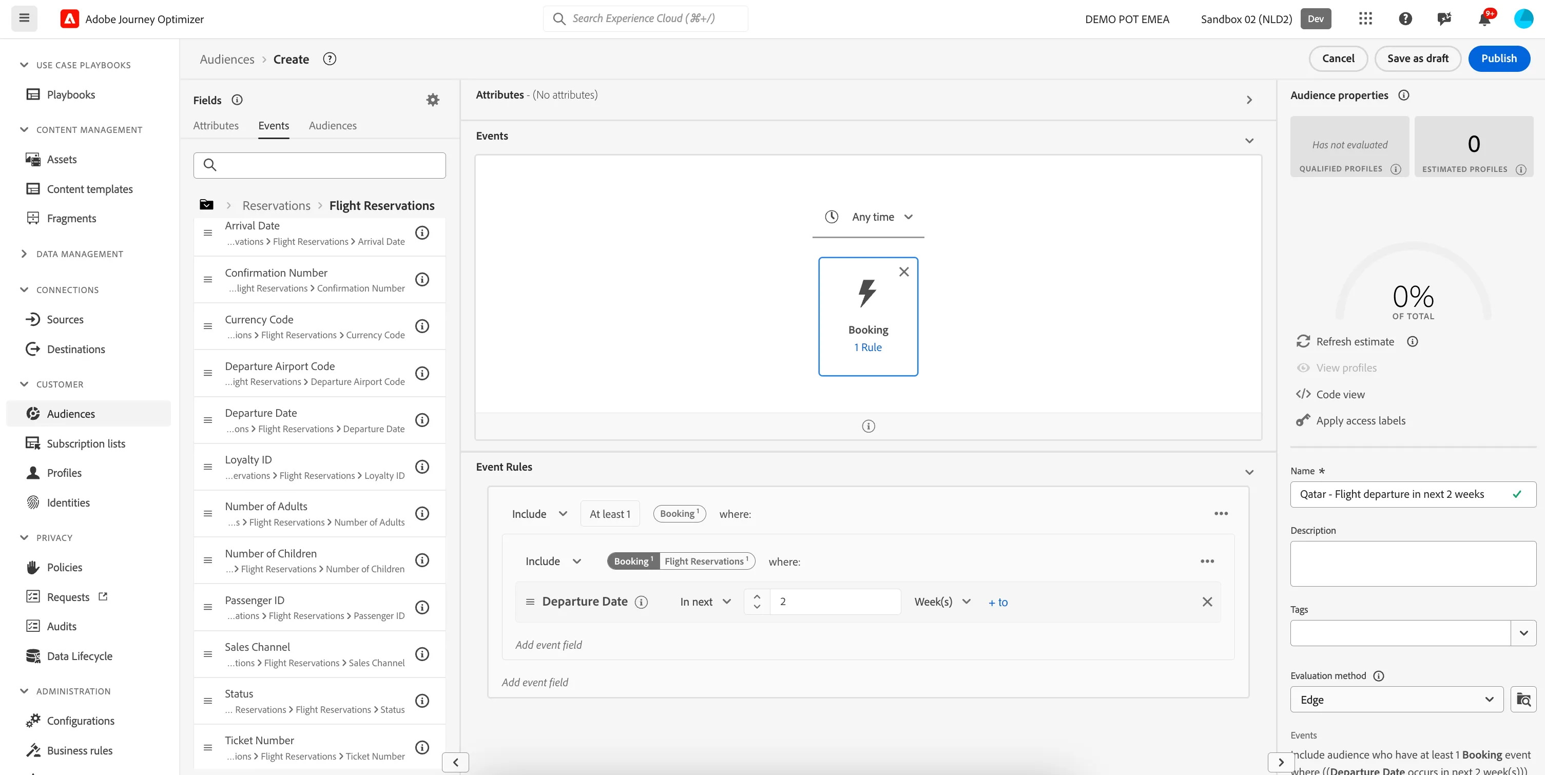Click Save as draft
Image resolution: width=1545 pixels, height=775 pixels.
click(1417, 58)
